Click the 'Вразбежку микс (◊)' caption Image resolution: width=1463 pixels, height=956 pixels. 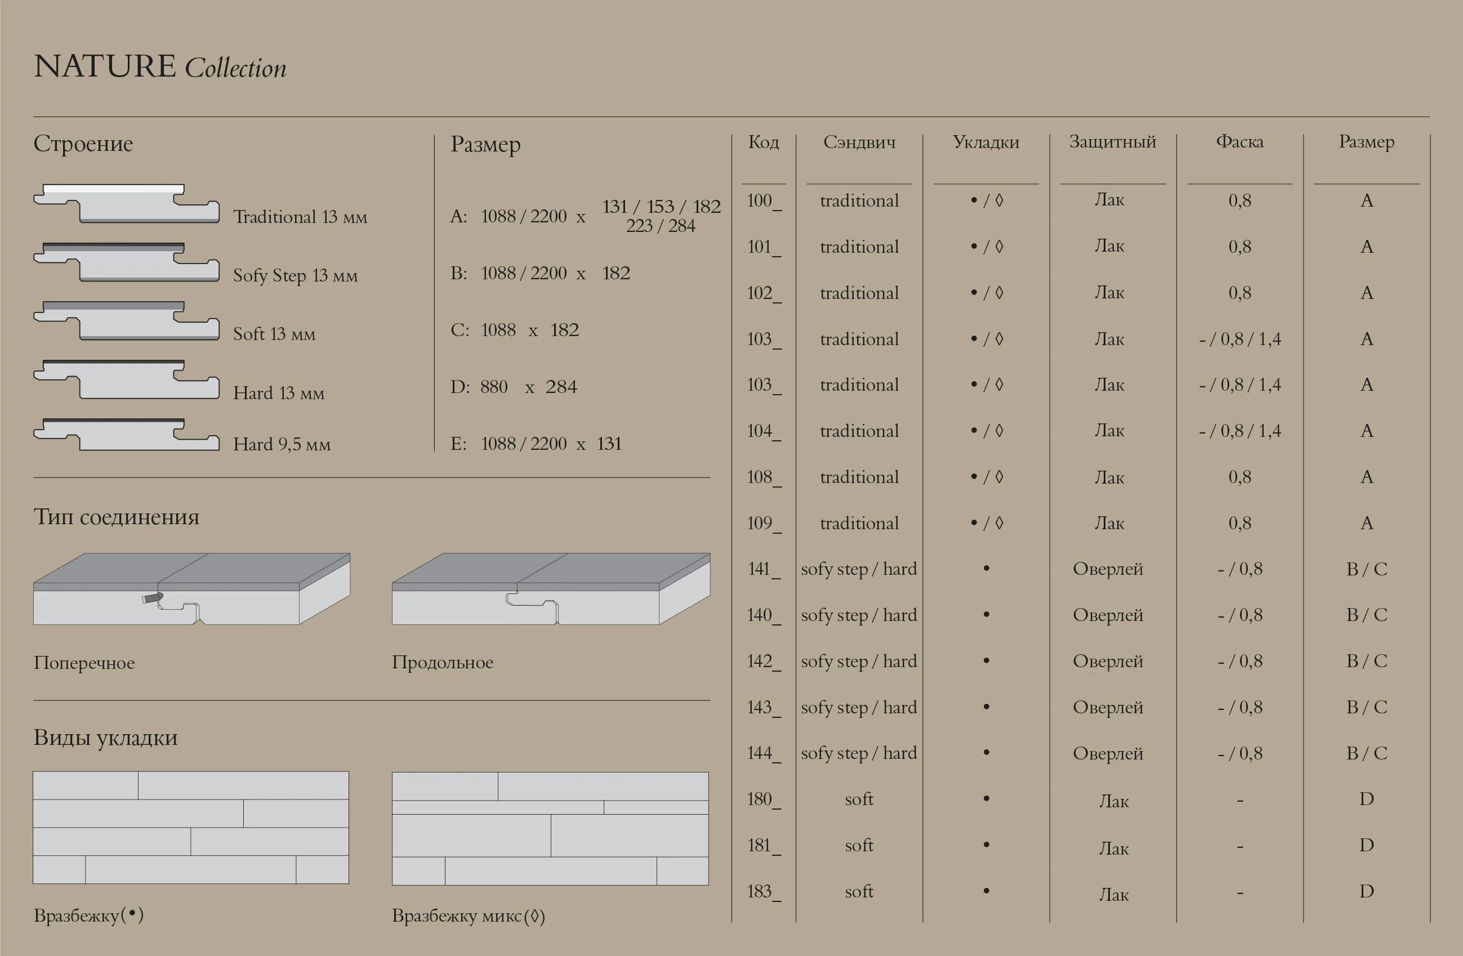469,917
